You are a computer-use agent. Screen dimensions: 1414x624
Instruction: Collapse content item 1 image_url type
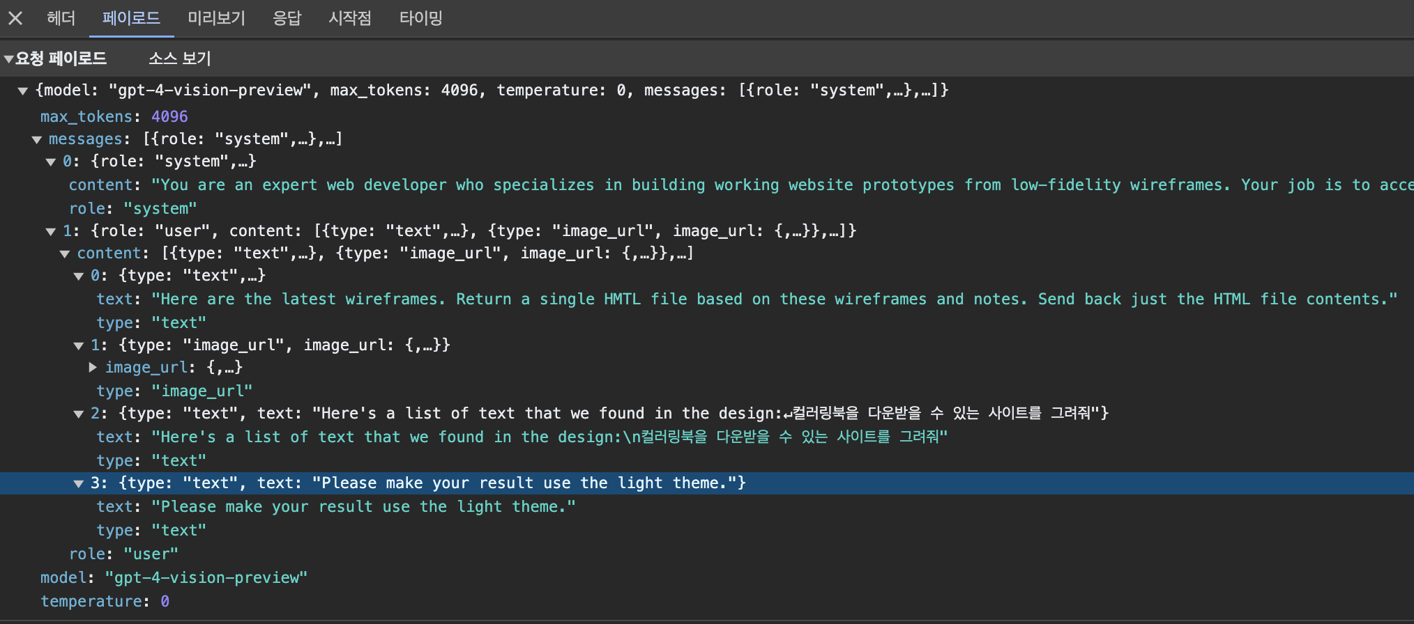(x=79, y=346)
